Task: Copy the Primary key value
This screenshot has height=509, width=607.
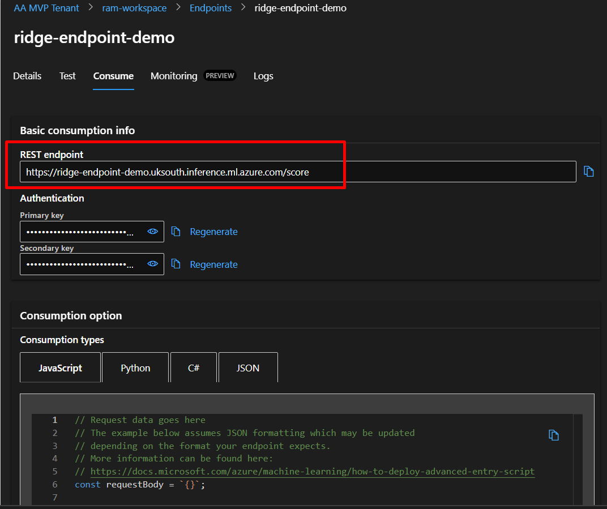Action: click(x=176, y=232)
